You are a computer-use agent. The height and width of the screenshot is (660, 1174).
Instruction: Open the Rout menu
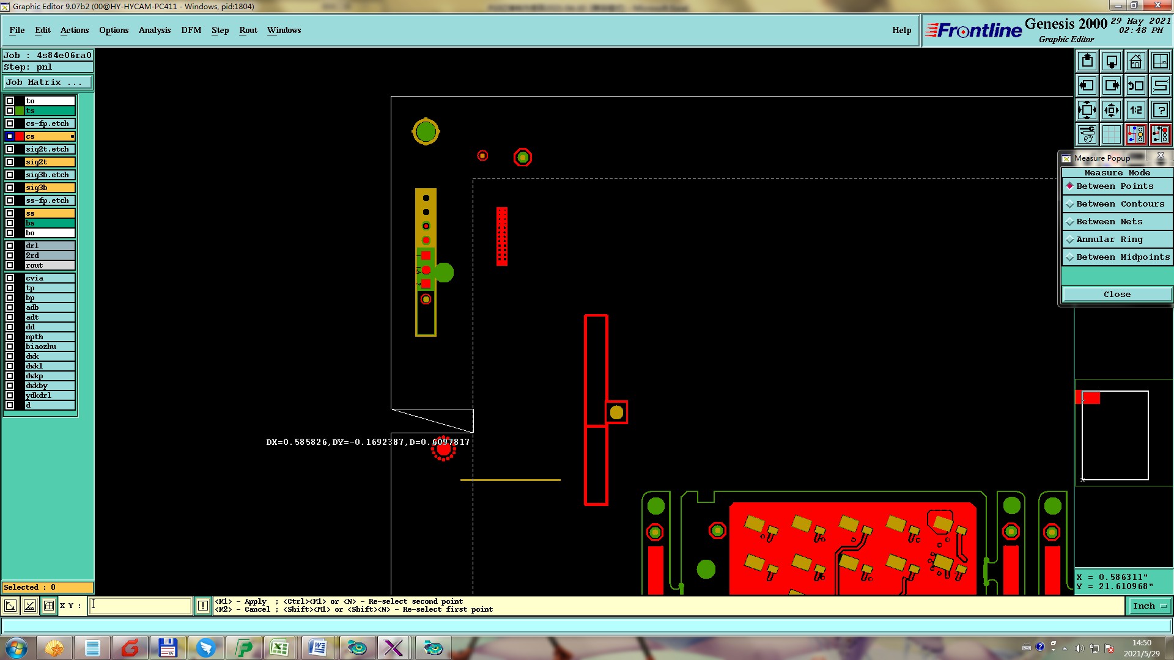[248, 30]
